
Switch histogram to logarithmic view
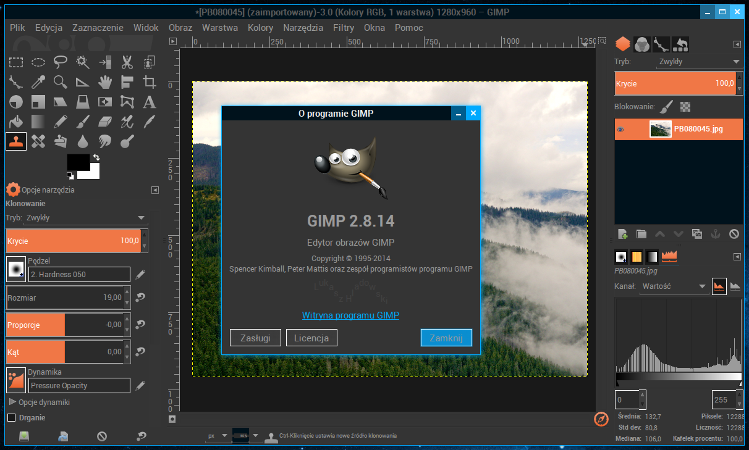[x=735, y=286]
